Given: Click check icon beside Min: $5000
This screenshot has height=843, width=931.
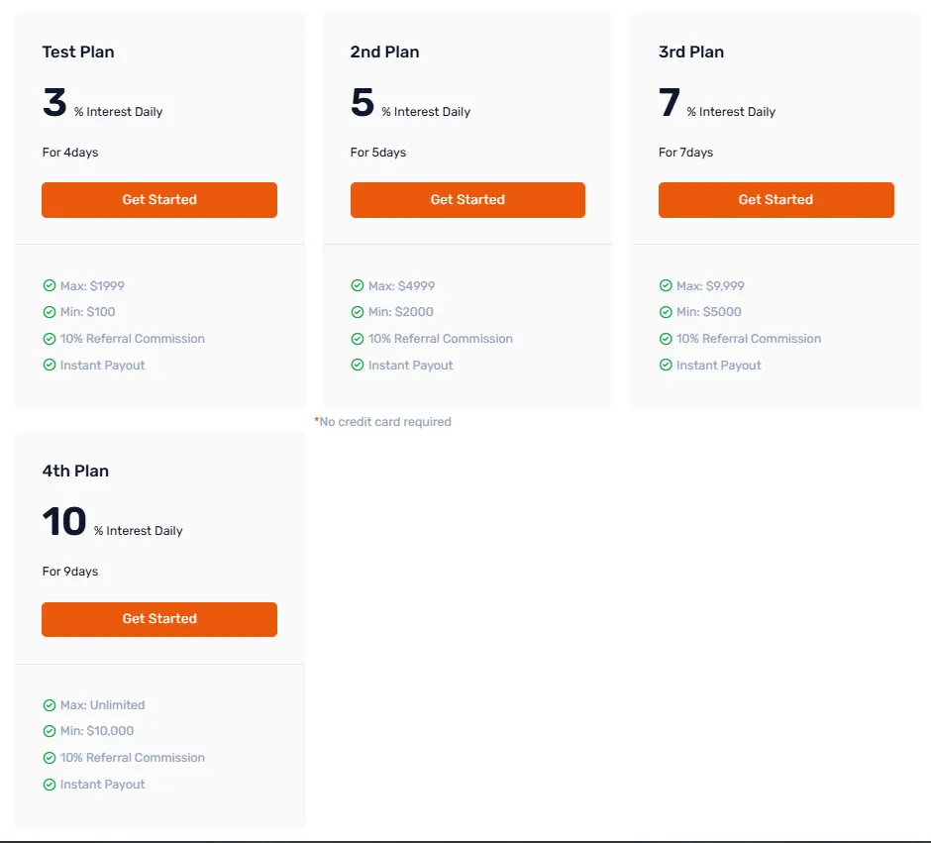Looking at the screenshot, I should pos(666,312).
